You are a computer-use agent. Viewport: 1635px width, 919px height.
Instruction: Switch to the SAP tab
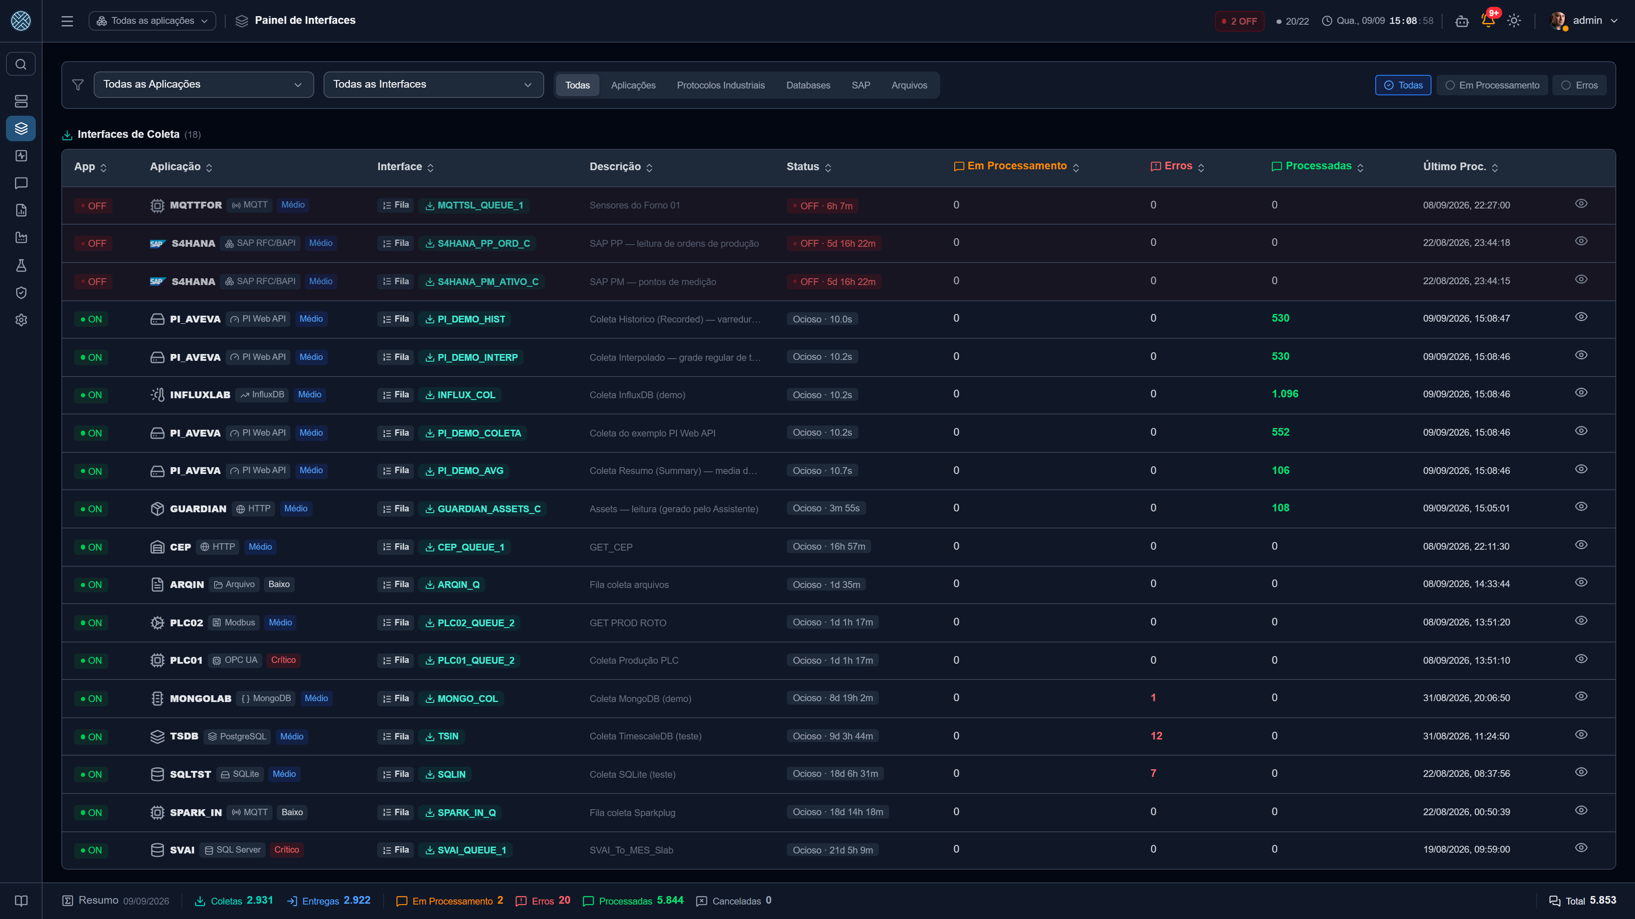[861, 85]
